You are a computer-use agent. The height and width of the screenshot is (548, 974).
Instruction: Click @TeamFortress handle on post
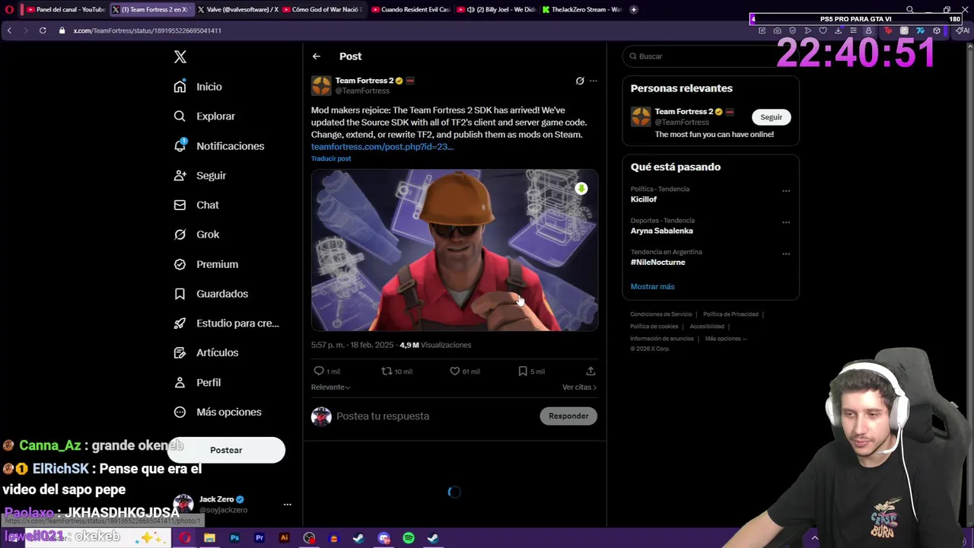click(362, 91)
